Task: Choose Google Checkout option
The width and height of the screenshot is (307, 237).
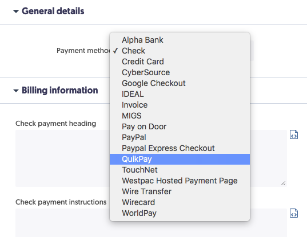Action: 180,83
